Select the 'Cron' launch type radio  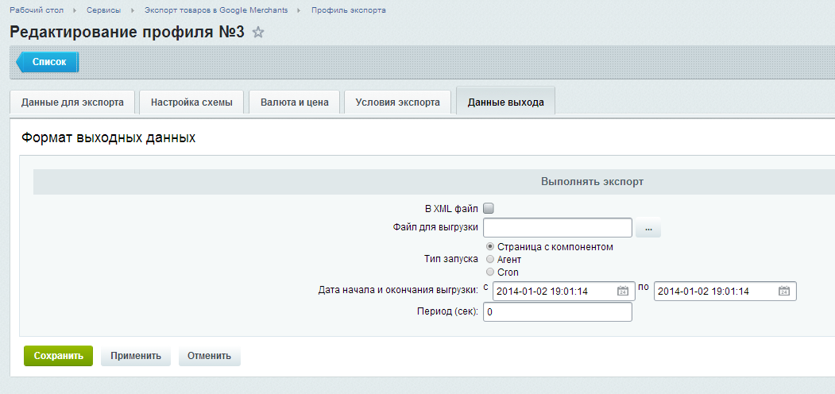coord(490,272)
